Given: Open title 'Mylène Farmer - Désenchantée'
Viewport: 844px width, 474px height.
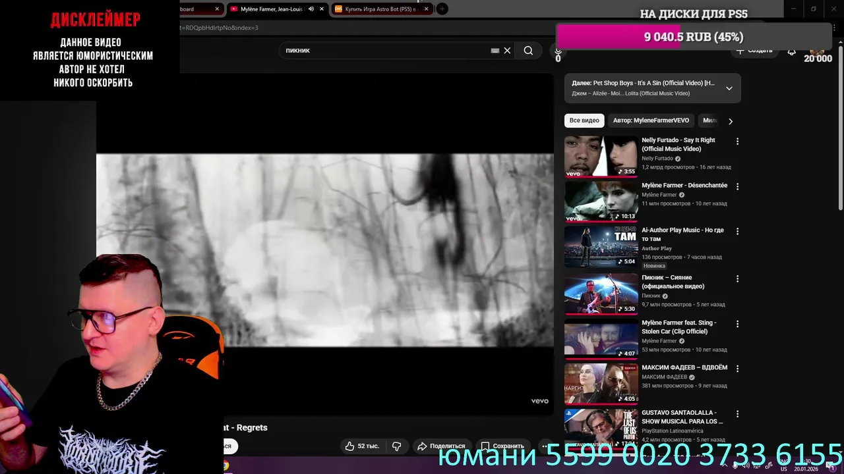Looking at the screenshot, I should coord(684,185).
